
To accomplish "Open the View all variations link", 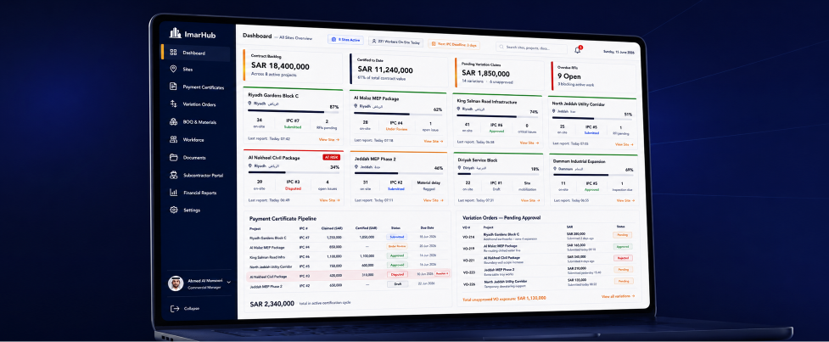I will click(x=618, y=296).
